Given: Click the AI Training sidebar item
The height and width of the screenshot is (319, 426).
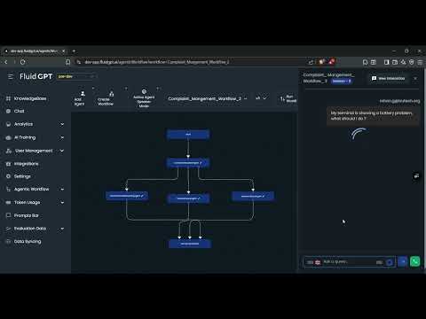Looking at the screenshot, I should (x=25, y=137).
